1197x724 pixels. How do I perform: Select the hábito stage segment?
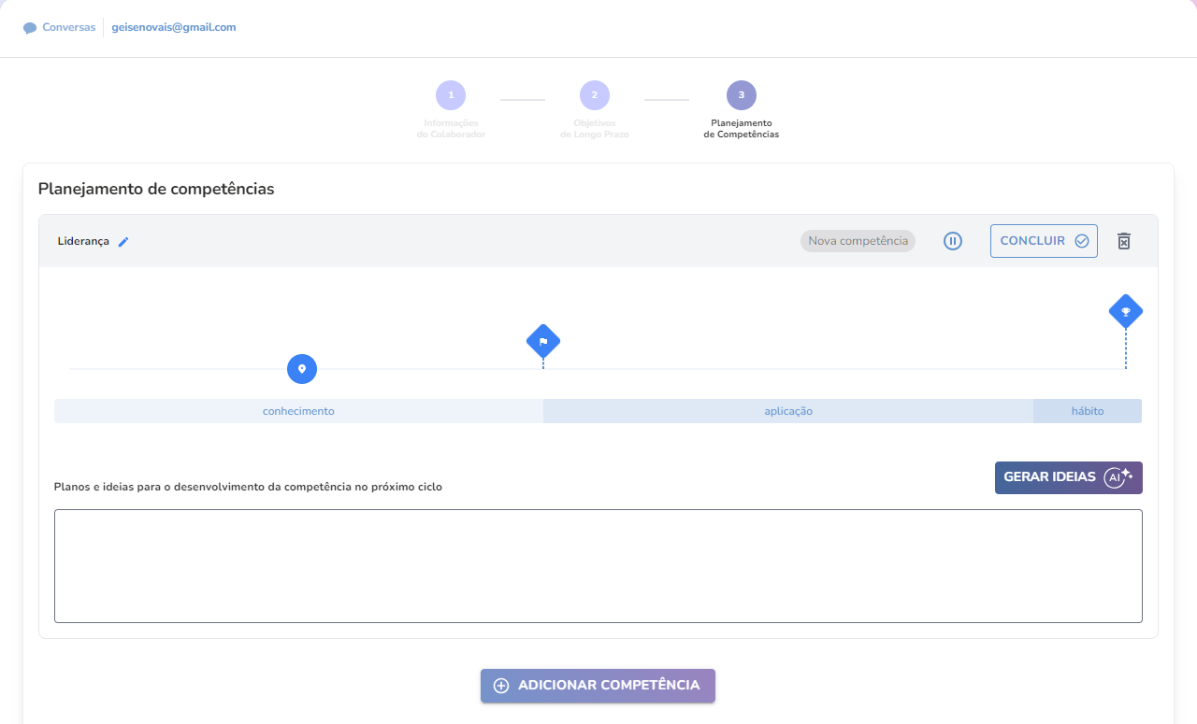point(1087,411)
